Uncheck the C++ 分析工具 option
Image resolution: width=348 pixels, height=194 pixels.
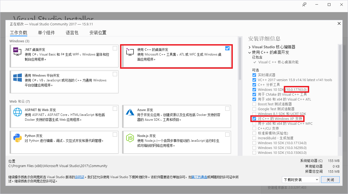tap(254, 85)
